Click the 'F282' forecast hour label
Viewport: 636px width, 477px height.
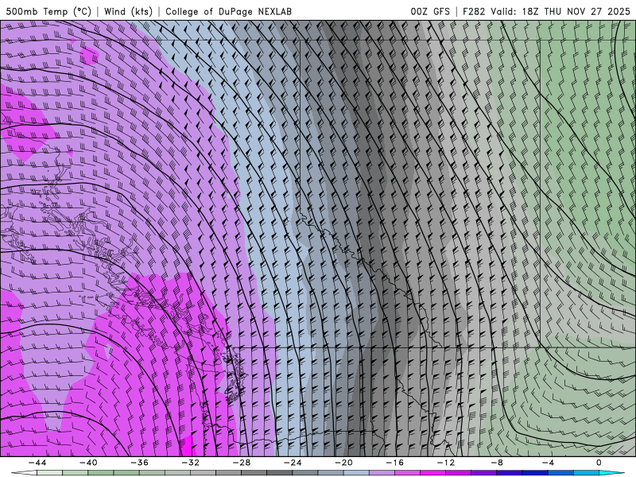(x=474, y=11)
